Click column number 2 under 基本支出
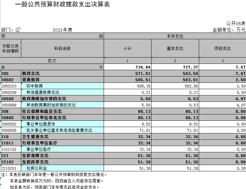The height and width of the screenshot is (189, 246). [175, 61]
